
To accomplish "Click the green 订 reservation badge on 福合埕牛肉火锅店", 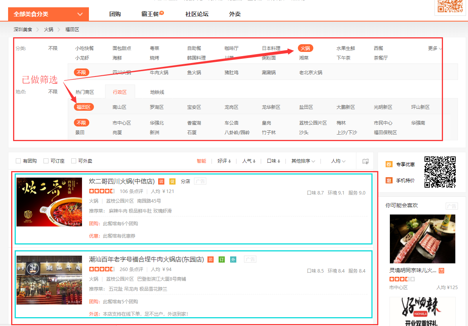I will (222, 259).
